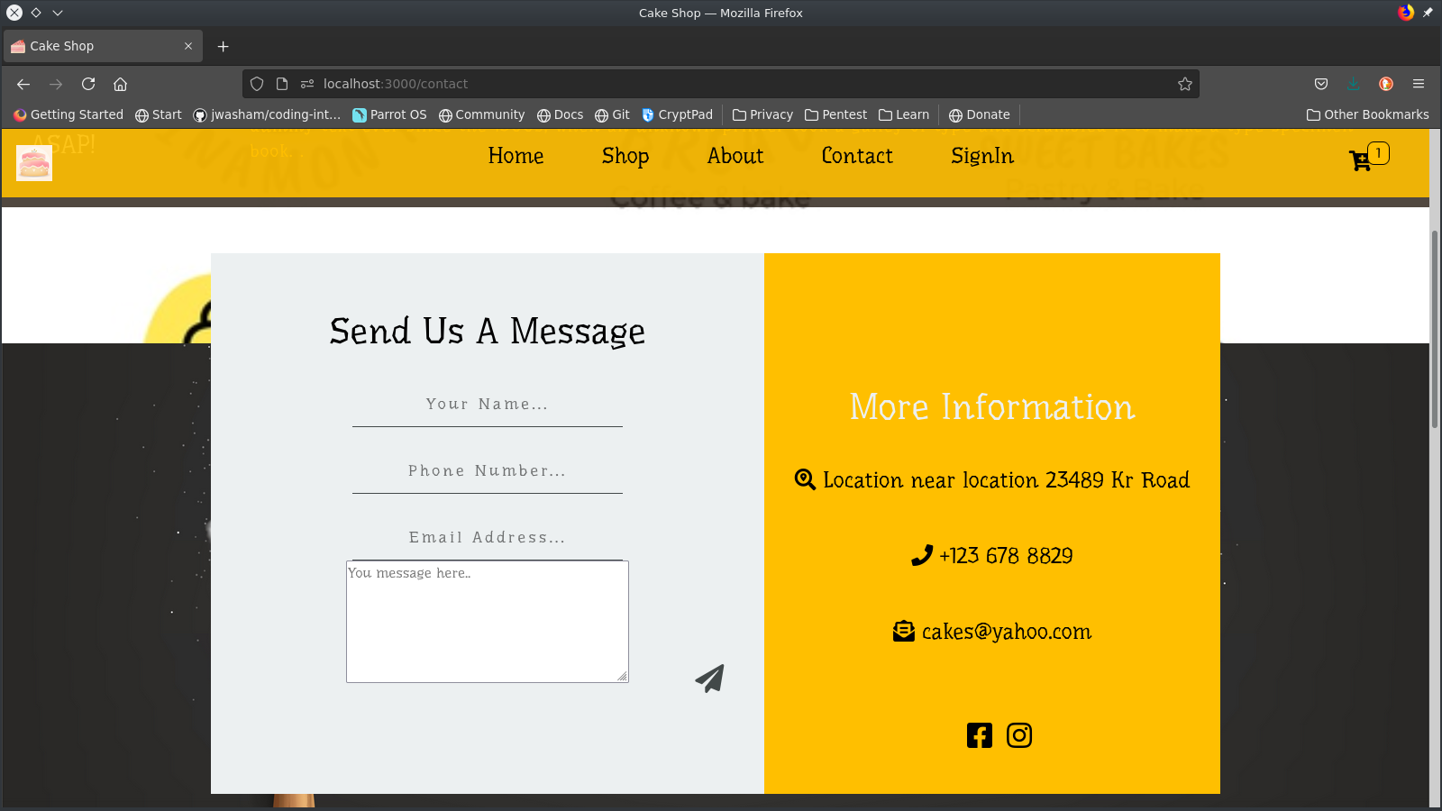Open the list all tabs chevron
The height and width of the screenshot is (811, 1442).
coord(58,13)
